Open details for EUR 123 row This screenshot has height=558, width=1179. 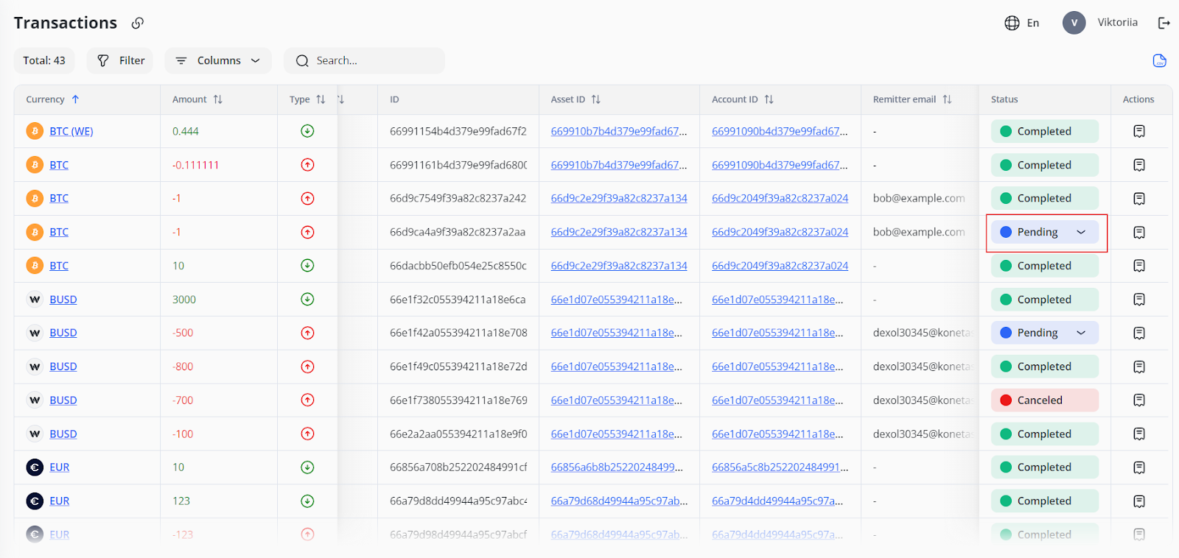[x=1139, y=501]
